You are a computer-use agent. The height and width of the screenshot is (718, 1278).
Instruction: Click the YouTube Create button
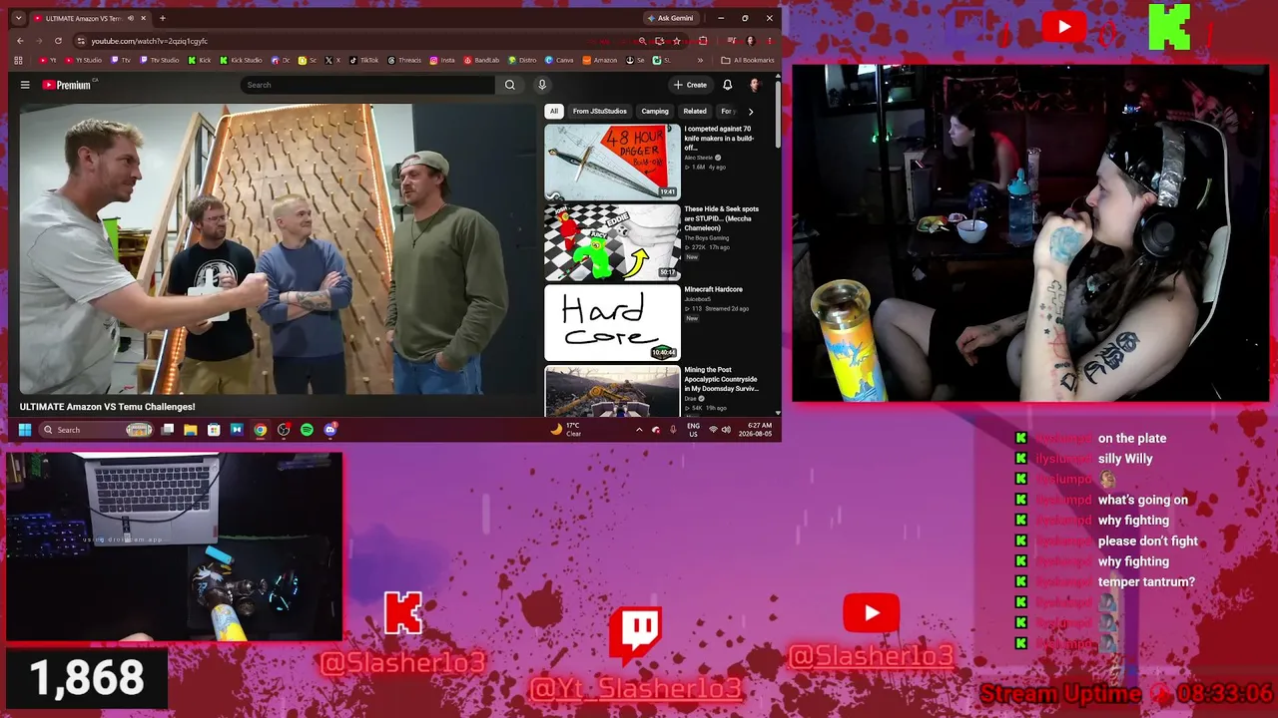coord(690,85)
